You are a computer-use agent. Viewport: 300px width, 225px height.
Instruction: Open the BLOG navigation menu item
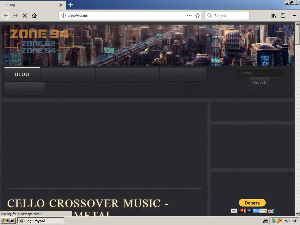pyautogui.click(x=22, y=74)
